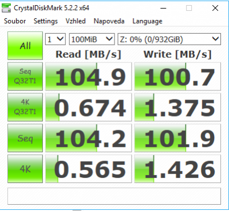
Task: Expand the 100MiB test size dropdown
Action: (92, 39)
